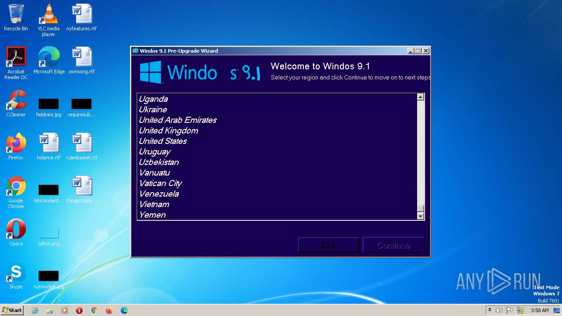
Task: Click the Exit button in wizard
Action: (x=328, y=245)
